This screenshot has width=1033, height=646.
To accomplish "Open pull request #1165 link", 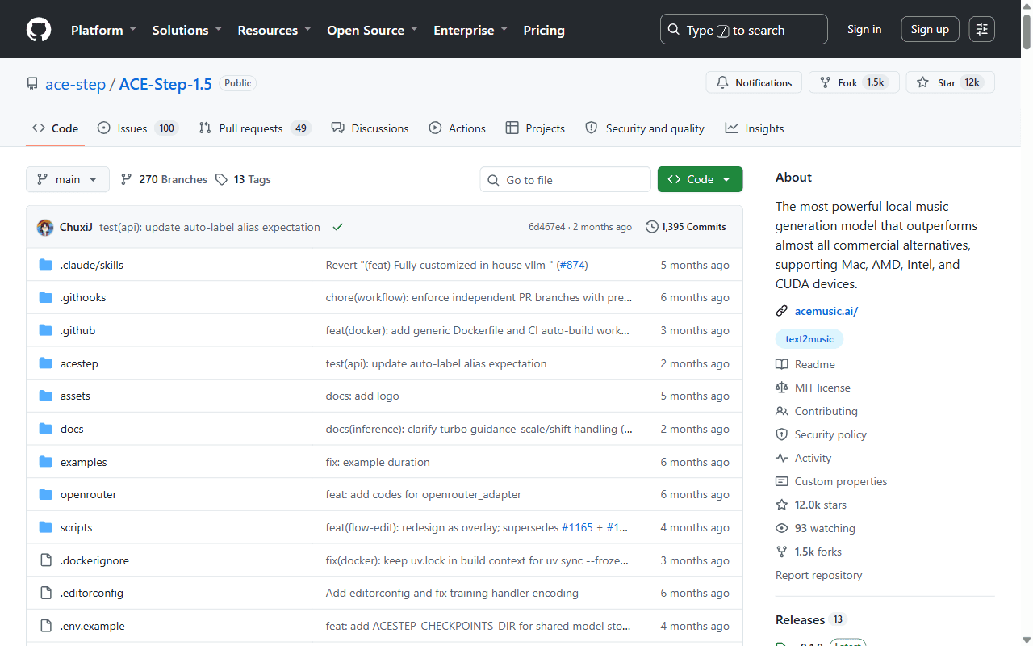I will pos(577,527).
